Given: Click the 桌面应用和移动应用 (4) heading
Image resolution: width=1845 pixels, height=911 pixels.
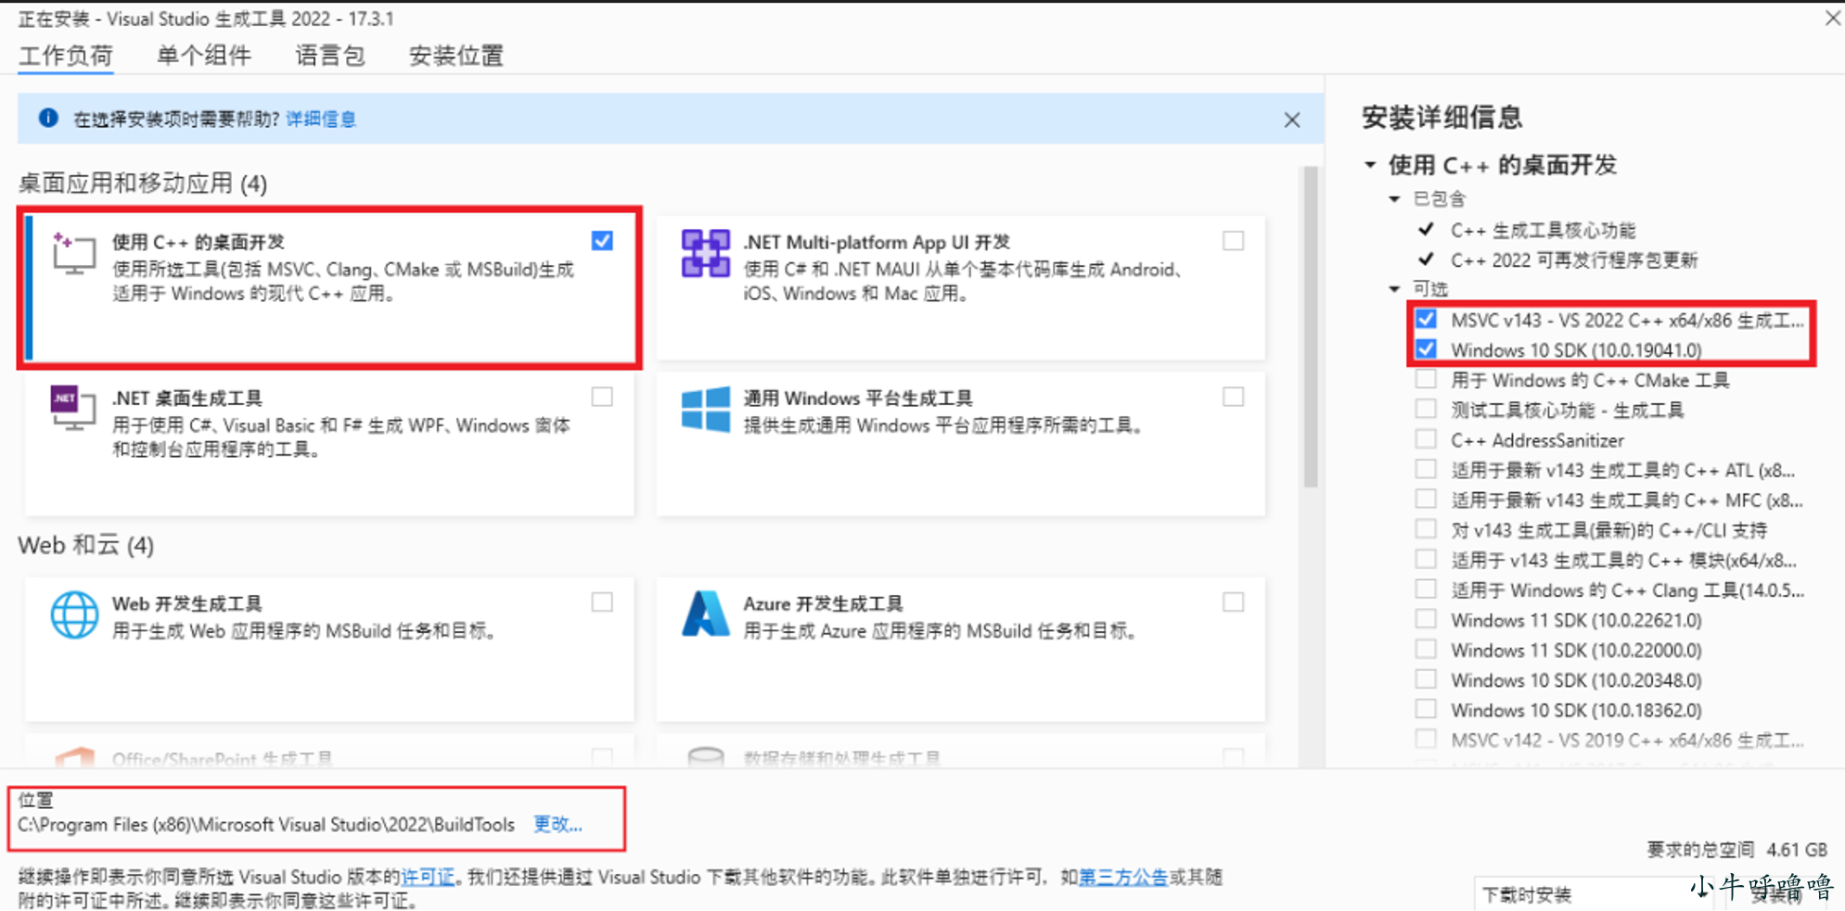Looking at the screenshot, I should (143, 183).
